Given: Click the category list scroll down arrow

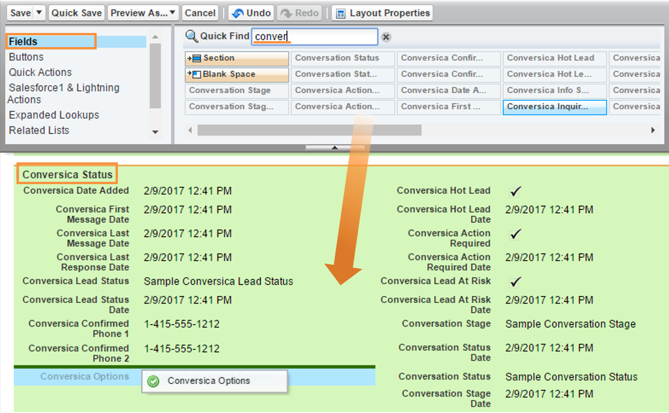Looking at the screenshot, I should 155,132.
